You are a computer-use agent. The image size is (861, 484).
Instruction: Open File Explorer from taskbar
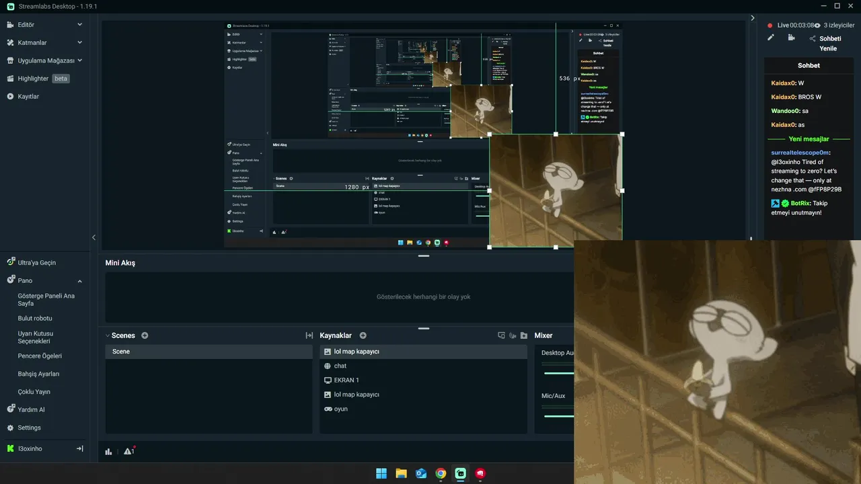point(401,473)
